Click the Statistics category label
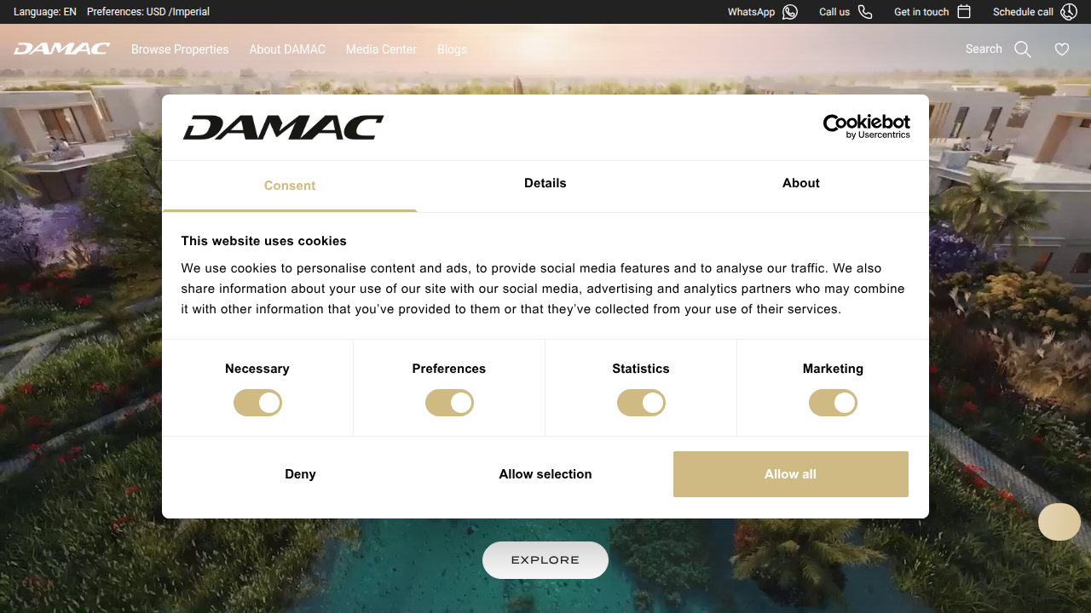1091x613 pixels. tap(641, 369)
